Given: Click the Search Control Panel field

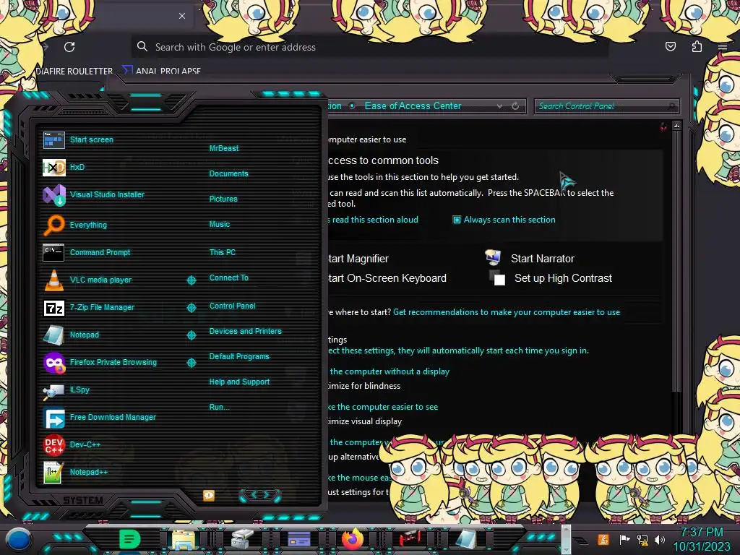Looking at the screenshot, I should click(606, 106).
